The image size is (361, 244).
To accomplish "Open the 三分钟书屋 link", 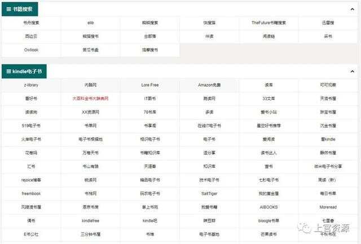I will click(90, 234).
